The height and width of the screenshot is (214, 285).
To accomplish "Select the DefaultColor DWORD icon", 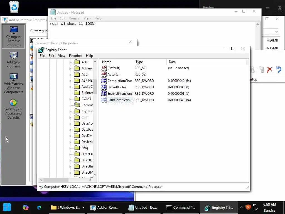I will [x=104, y=87].
